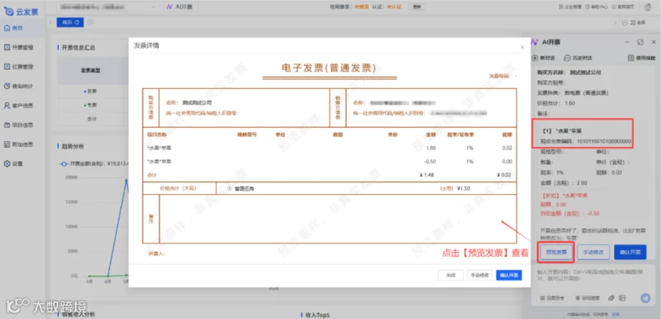Click 开票金额(含税) chart legend item

tap(93, 164)
